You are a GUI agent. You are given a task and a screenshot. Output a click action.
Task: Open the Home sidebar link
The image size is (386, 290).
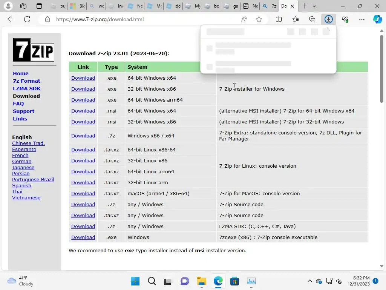click(x=21, y=73)
